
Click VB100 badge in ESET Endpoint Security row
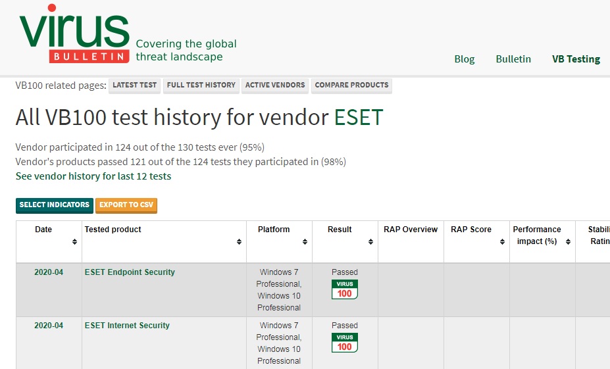tap(345, 289)
